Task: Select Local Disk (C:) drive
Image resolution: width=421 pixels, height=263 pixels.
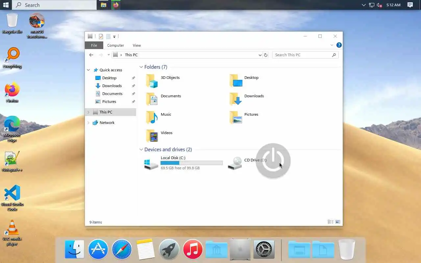Action: coord(184,163)
